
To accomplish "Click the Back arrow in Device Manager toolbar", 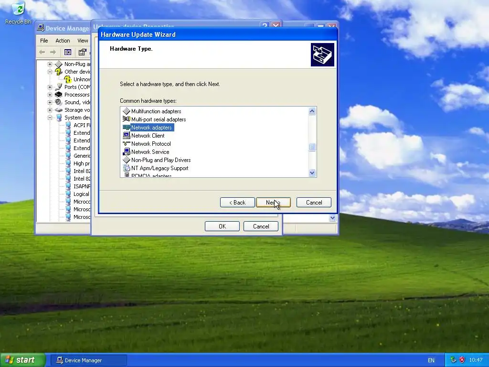I will (x=42, y=52).
